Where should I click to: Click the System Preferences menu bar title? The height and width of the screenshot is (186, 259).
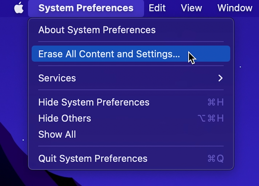point(86,8)
